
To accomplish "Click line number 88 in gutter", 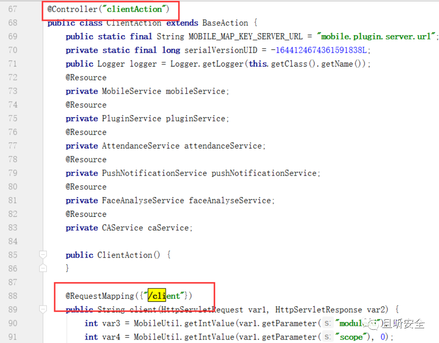I will pos(12,296).
